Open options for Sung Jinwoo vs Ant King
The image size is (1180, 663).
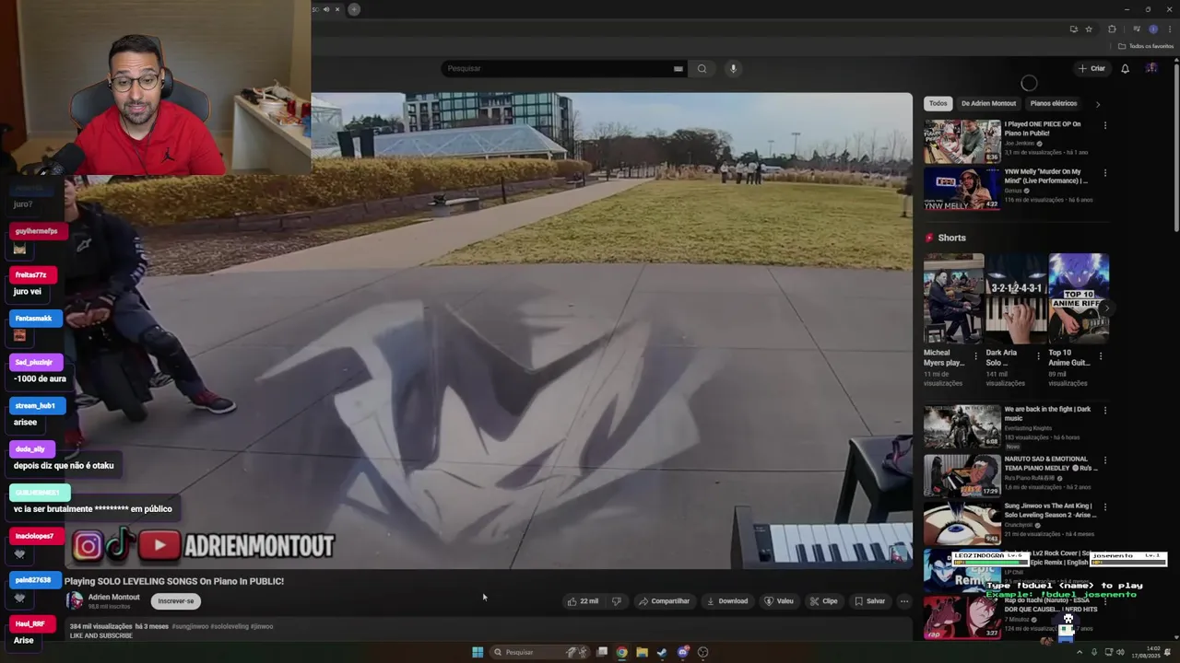tap(1104, 506)
